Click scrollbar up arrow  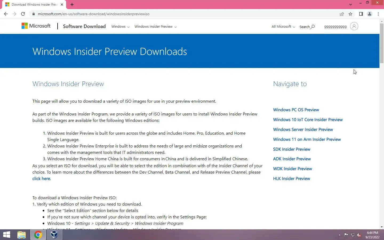[382, 21]
